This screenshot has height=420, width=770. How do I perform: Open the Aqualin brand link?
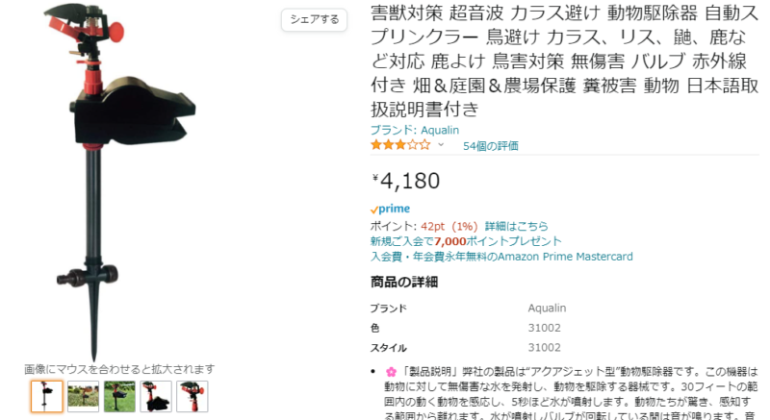[415, 130]
